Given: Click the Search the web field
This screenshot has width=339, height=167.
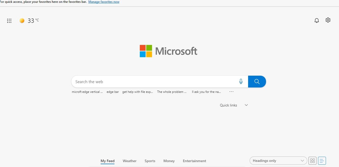Looking at the screenshot, I should click(x=154, y=82).
